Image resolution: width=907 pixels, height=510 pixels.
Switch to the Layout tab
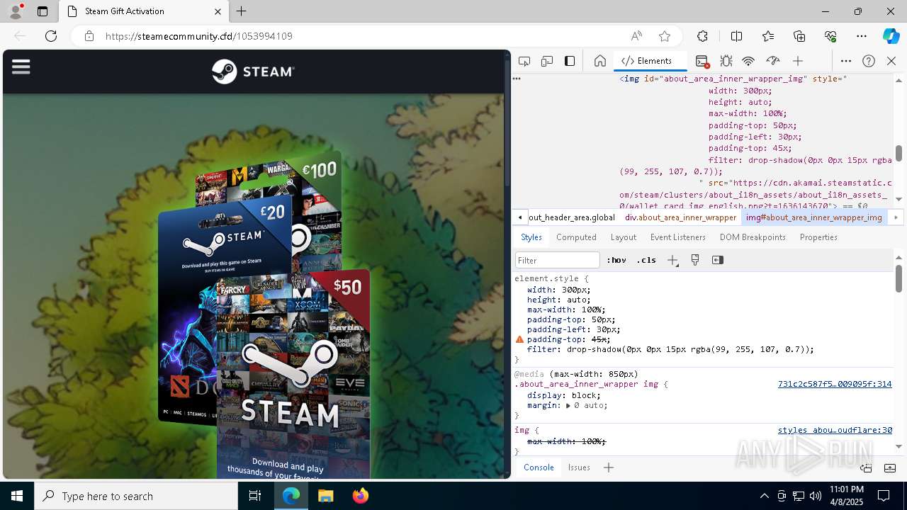[624, 237]
